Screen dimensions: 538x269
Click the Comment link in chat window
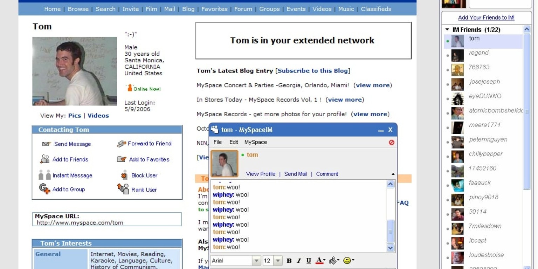[x=327, y=174]
